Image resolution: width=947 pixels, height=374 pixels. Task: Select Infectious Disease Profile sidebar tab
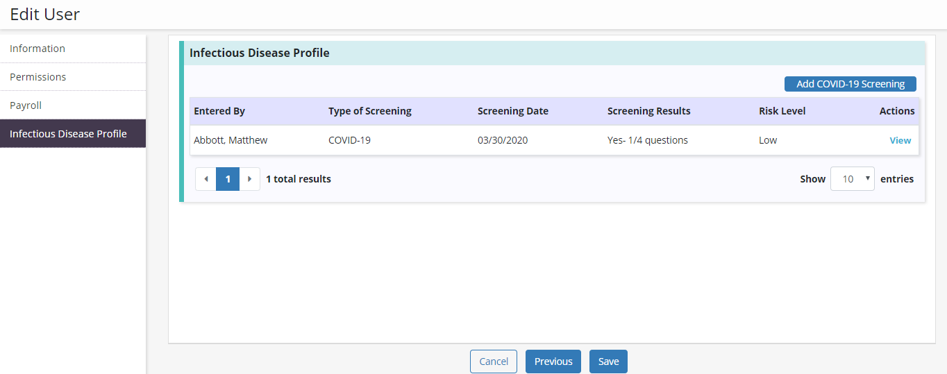tap(68, 134)
